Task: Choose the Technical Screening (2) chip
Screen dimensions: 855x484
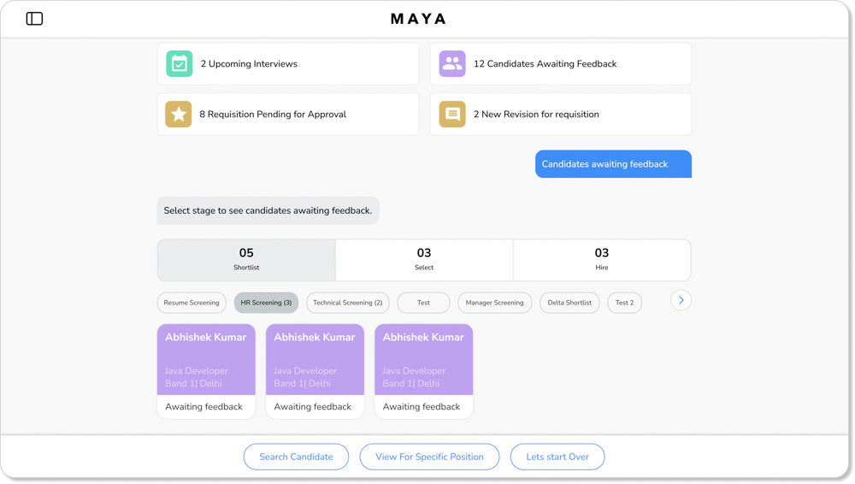Action: click(347, 303)
